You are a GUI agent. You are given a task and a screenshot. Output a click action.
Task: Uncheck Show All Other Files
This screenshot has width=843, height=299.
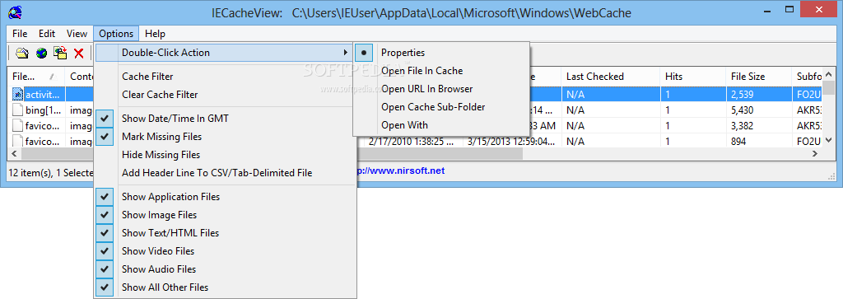(x=225, y=287)
